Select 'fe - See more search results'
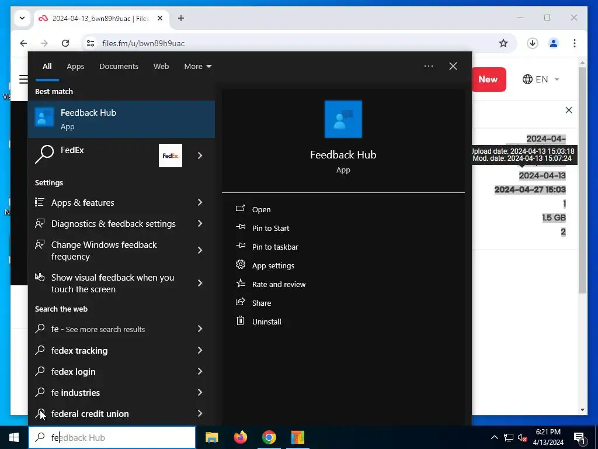The height and width of the screenshot is (449, 598). coord(121,329)
